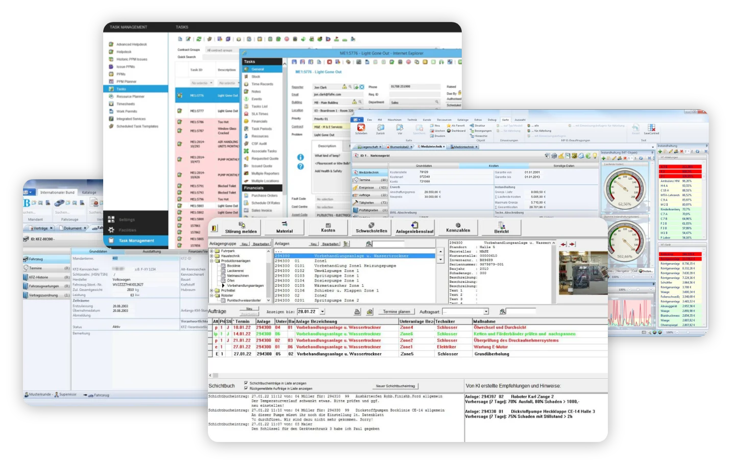Select task row ME1:5777 Light Gone Out

(207, 111)
